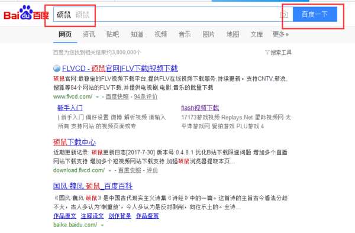Click the globe icon before FLVCD result
The height and width of the screenshot is (233, 355).
(57, 69)
